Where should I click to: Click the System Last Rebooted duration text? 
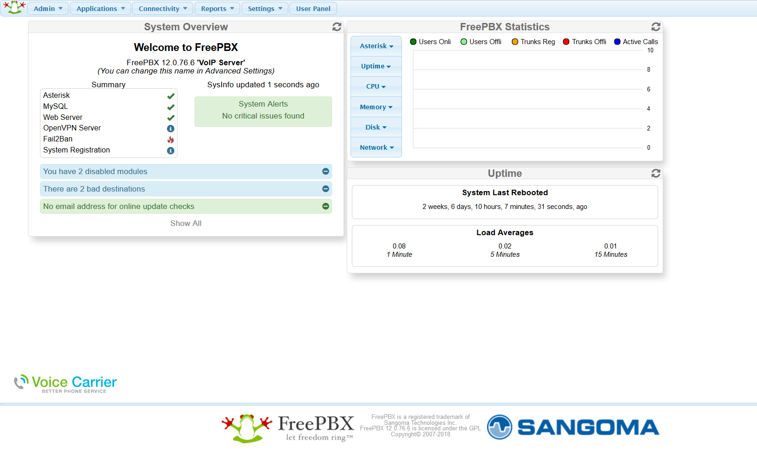505,207
